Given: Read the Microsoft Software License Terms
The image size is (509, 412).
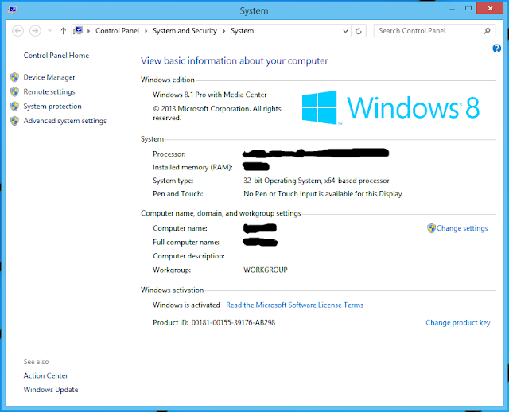Looking at the screenshot, I should point(294,305).
